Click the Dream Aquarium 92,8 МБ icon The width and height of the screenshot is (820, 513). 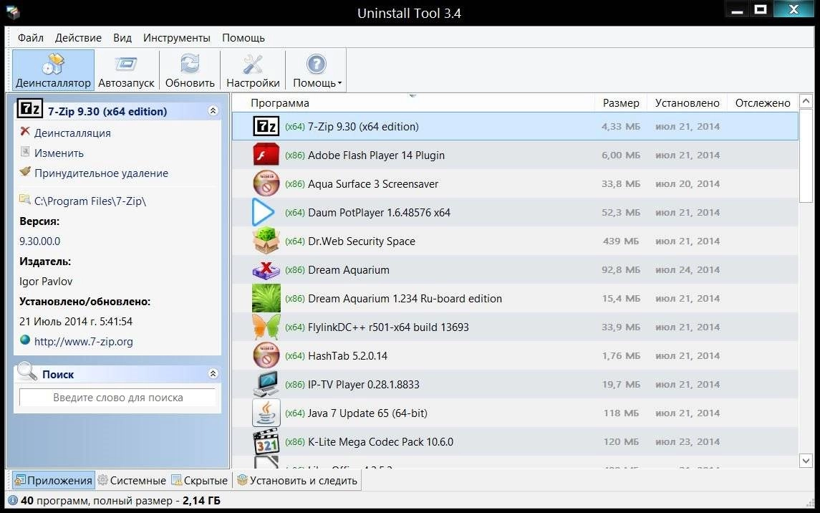click(x=266, y=270)
